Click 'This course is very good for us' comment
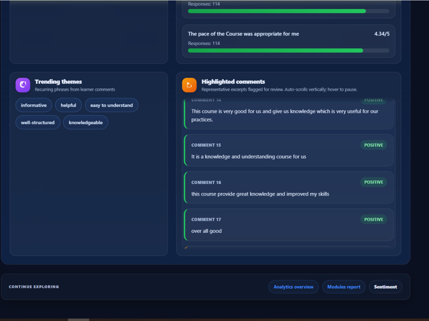Image resolution: width=429 pixels, height=321 pixels. point(284,116)
